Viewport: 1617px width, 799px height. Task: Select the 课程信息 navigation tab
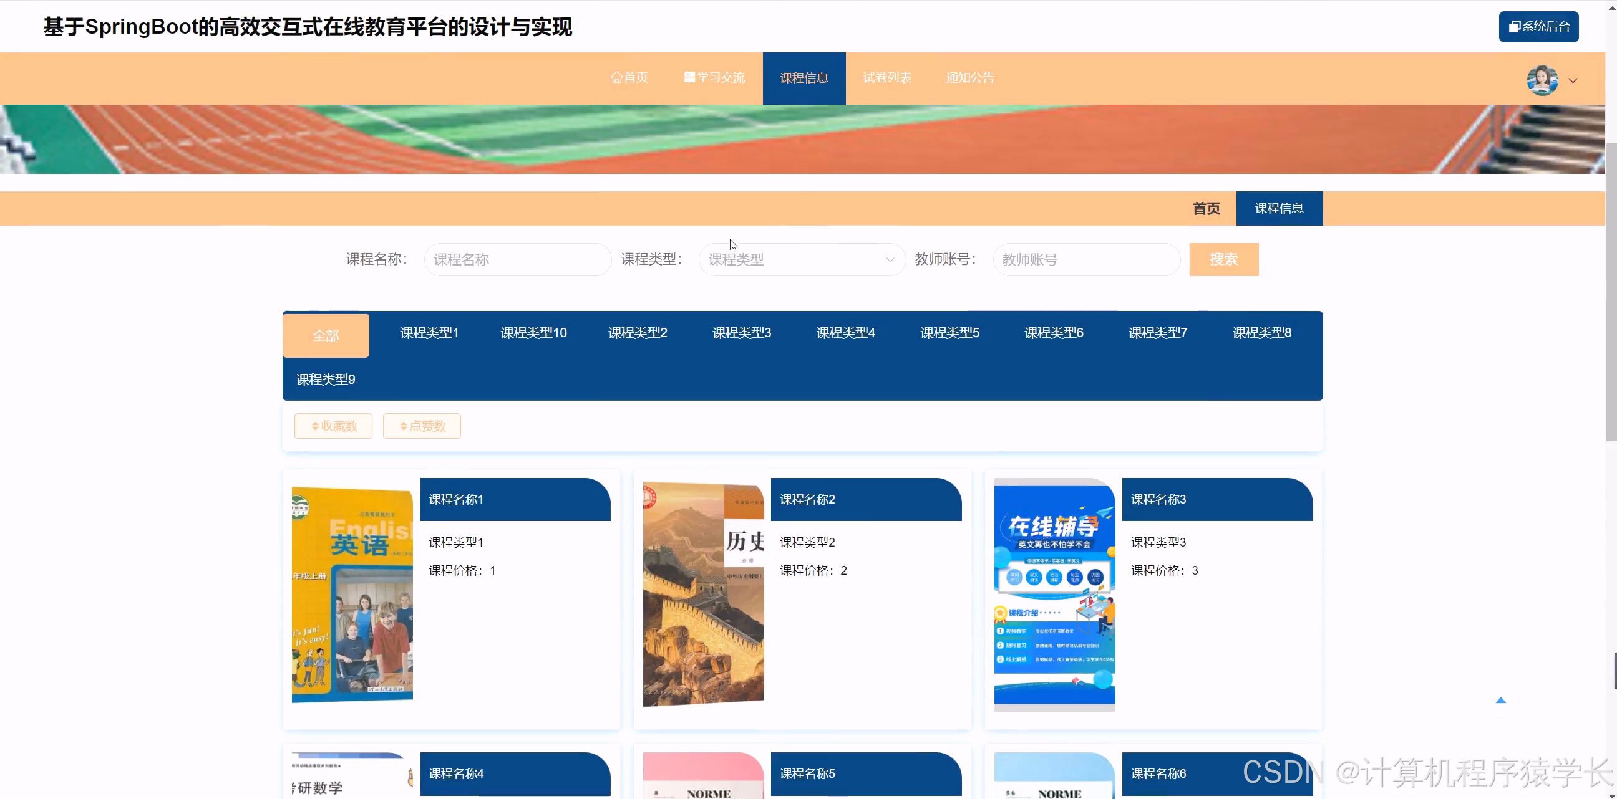(x=804, y=77)
